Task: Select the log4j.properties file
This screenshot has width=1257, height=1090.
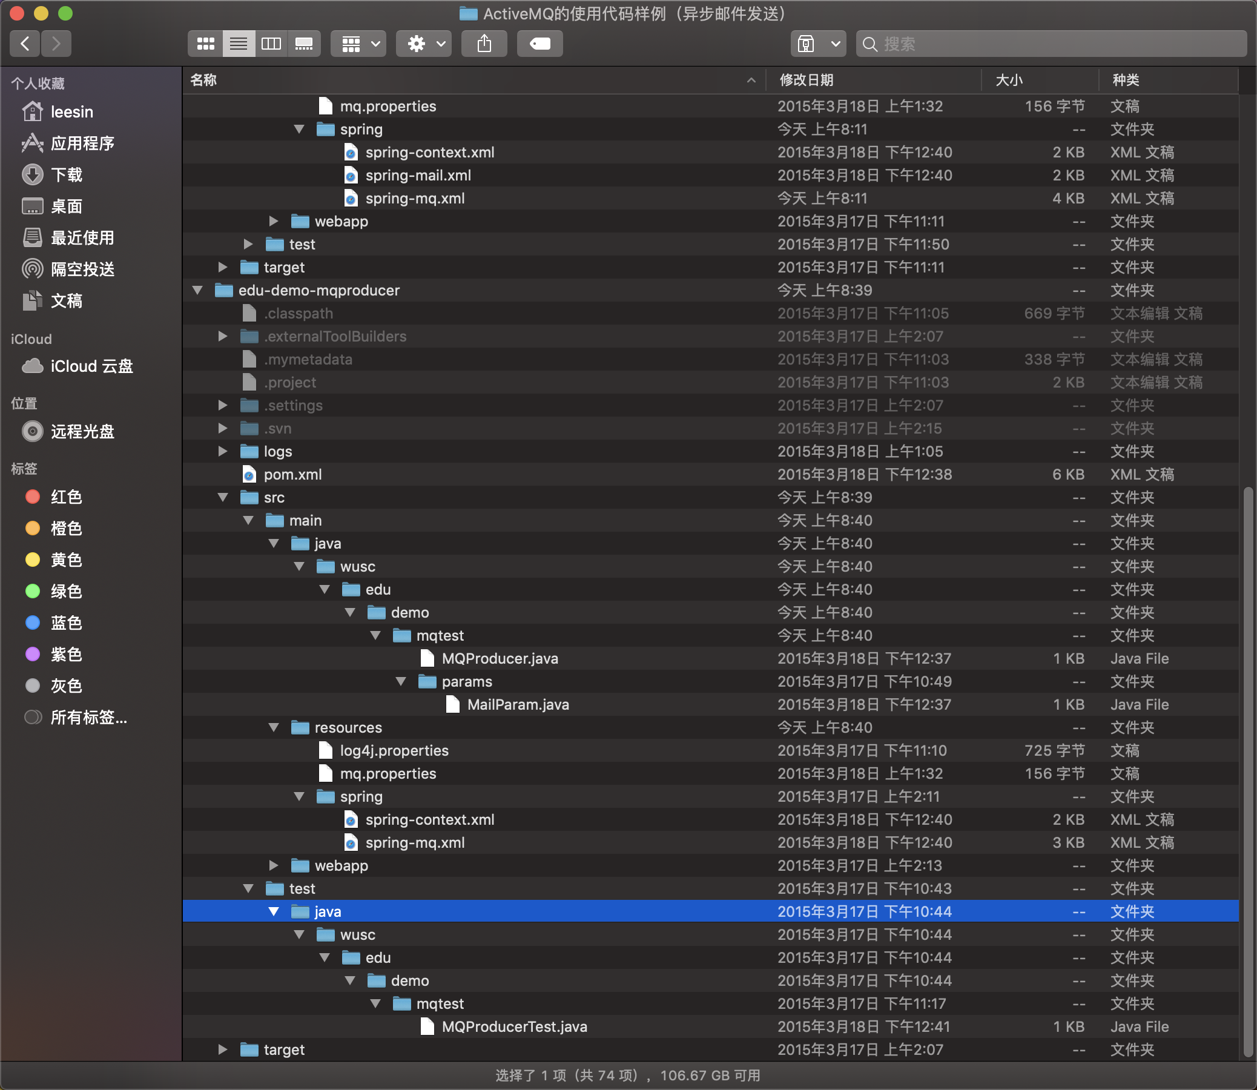Action: 710,751
